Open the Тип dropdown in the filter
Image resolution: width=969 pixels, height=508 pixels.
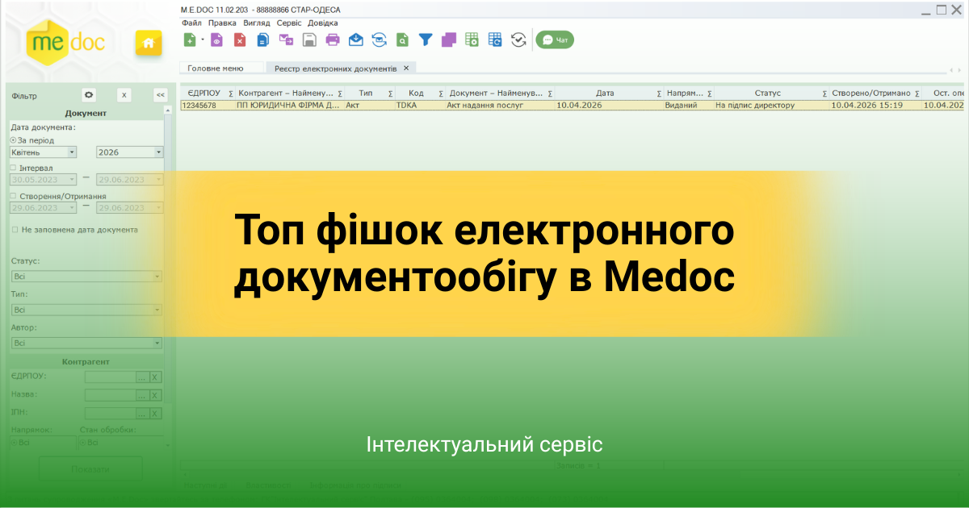point(86,310)
